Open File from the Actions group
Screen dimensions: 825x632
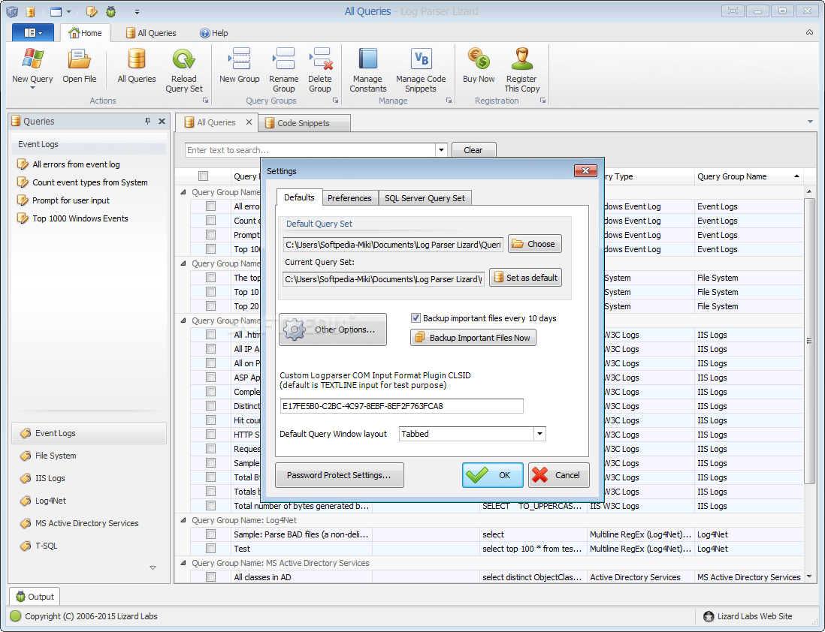80,66
